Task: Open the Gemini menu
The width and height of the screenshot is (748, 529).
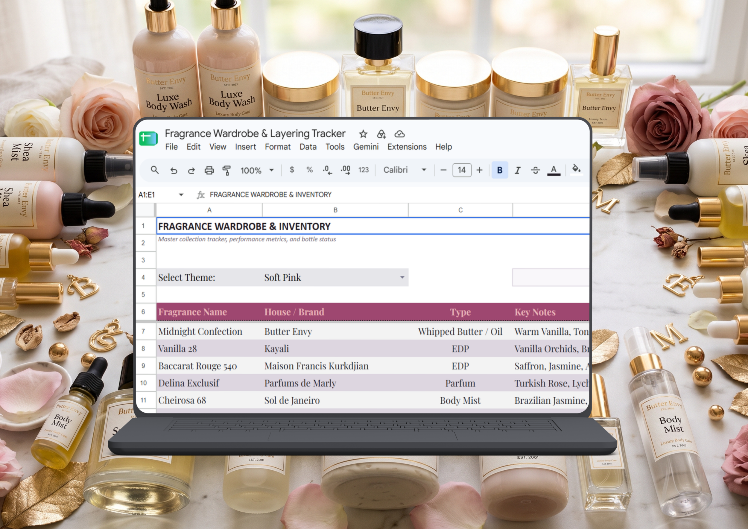Action: (x=366, y=147)
